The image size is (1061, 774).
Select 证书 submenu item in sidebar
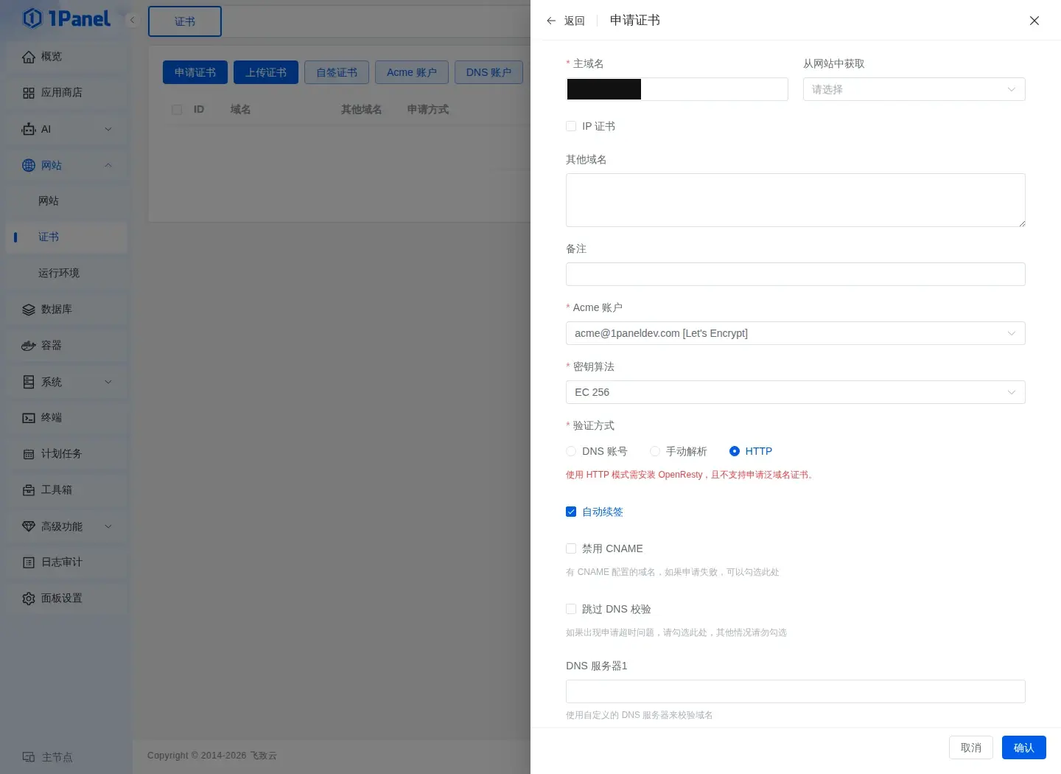pos(66,237)
